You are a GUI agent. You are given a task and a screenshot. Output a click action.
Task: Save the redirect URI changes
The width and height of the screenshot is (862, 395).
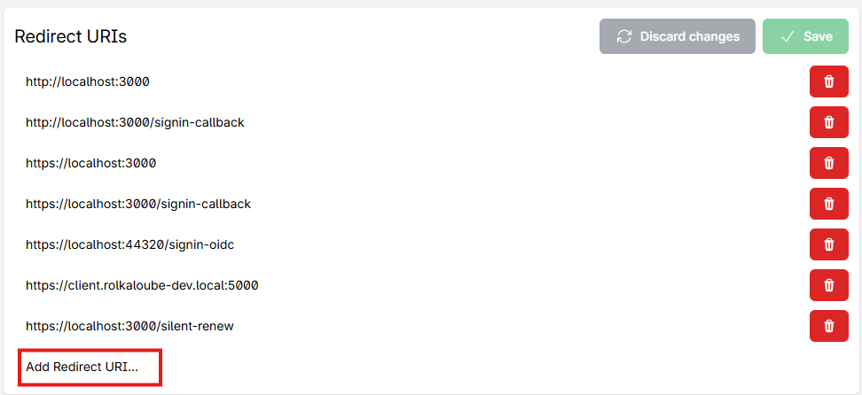tap(805, 36)
